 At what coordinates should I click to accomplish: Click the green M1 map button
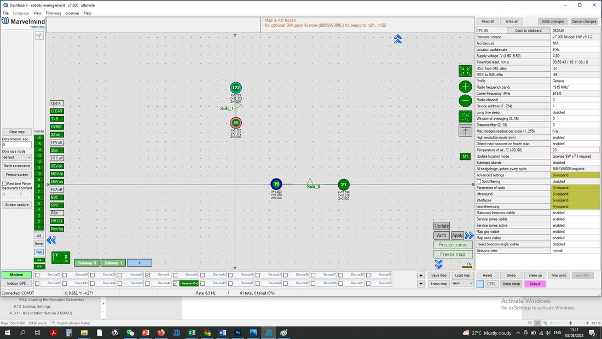465,157
